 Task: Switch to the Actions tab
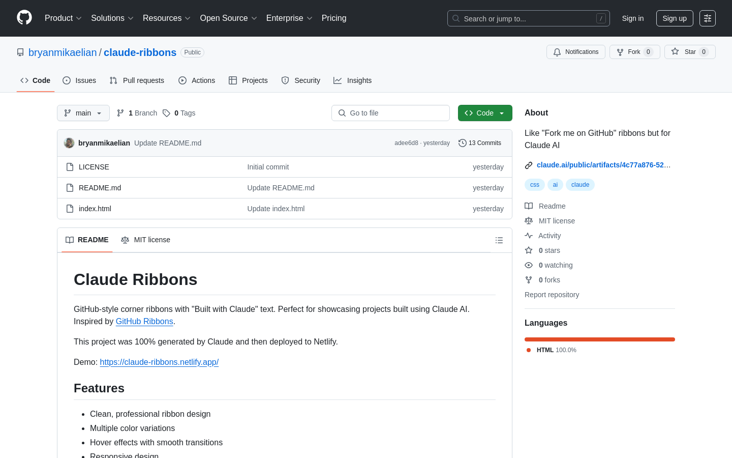pyautogui.click(x=197, y=80)
